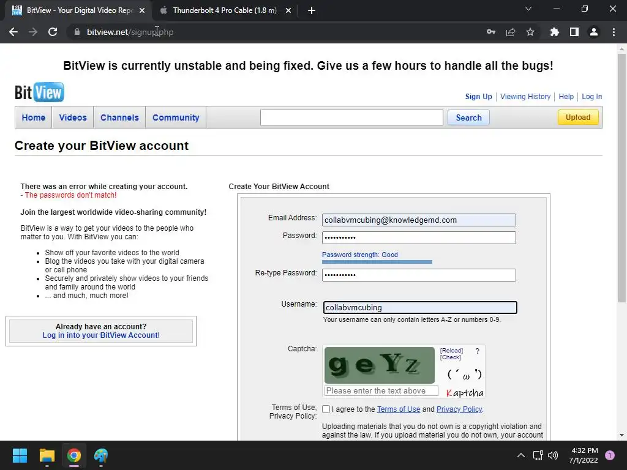Click the Chrome taskbar icon
Screen dimensions: 627x470
[74, 455]
